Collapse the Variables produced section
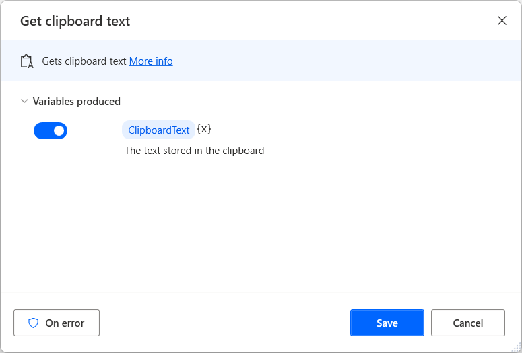Screen dimensions: 522x353 coord(24,101)
